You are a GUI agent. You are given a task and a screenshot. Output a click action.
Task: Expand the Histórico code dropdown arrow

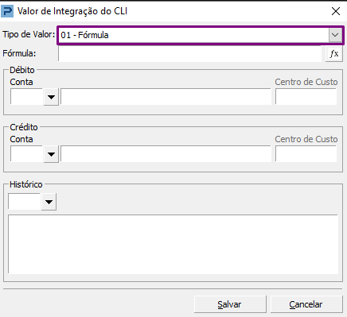pyautogui.click(x=49, y=202)
